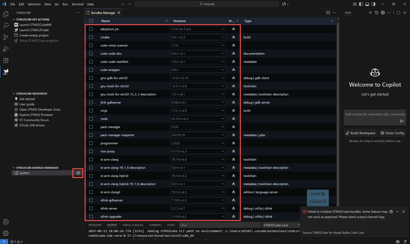
Task: Open the Terminal menu
Action: (78, 4)
